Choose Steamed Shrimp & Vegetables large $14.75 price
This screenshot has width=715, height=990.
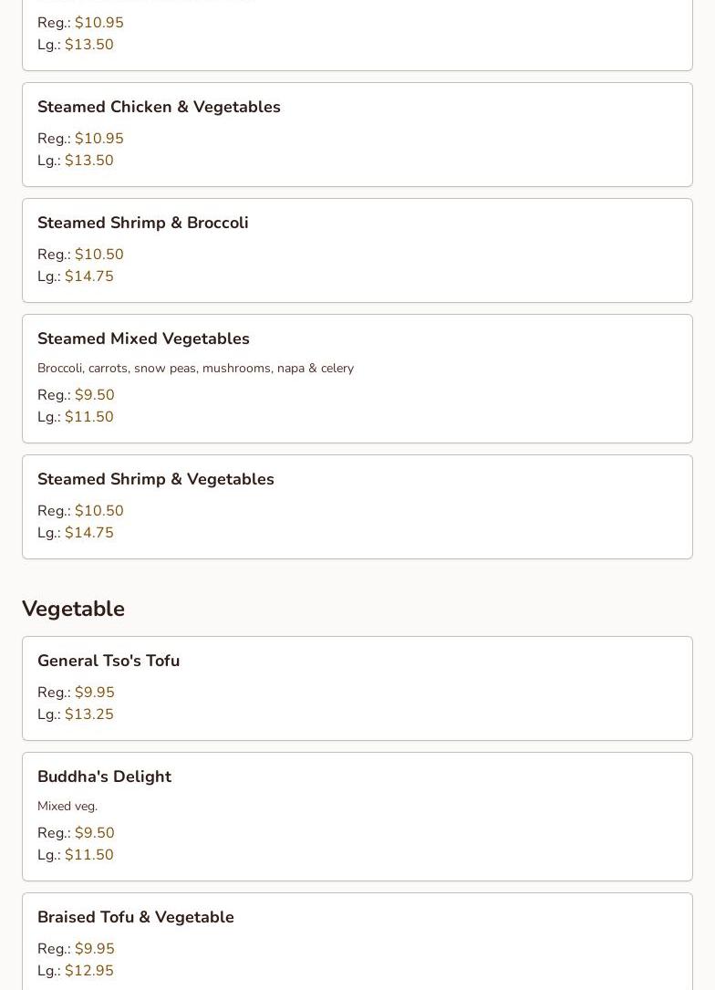(88, 533)
